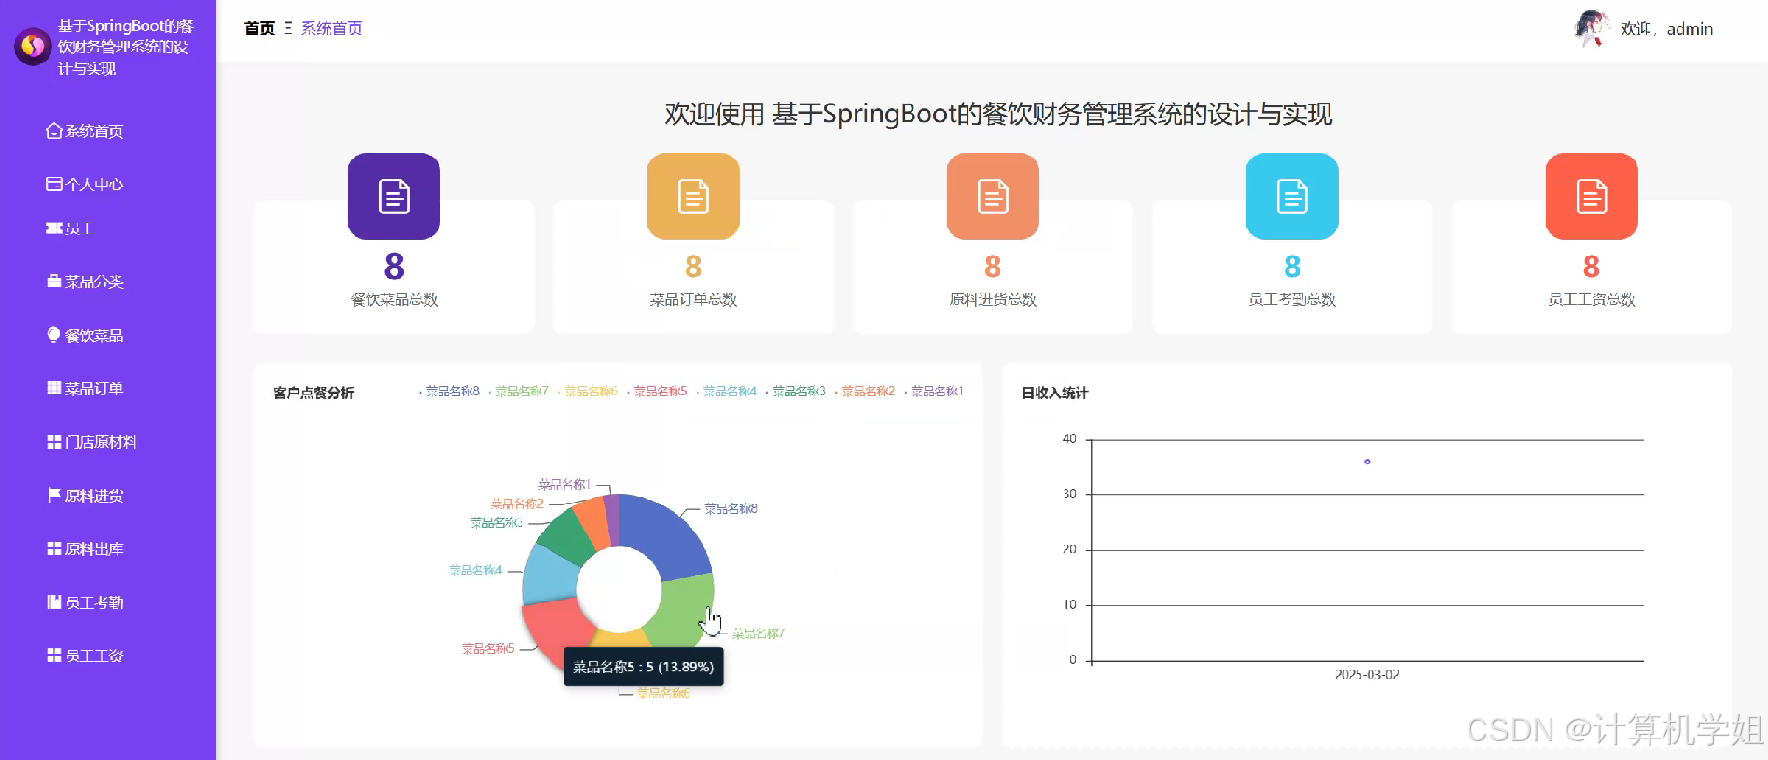
Task: Open the 系统首页 menu item
Action: pyautogui.click(x=93, y=131)
